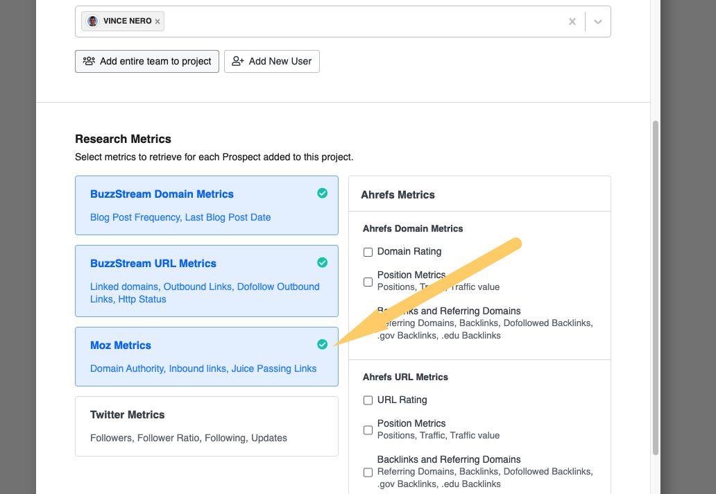This screenshot has height=494, width=716.
Task: Open the user selection dropdown chevron
Action: tap(598, 22)
